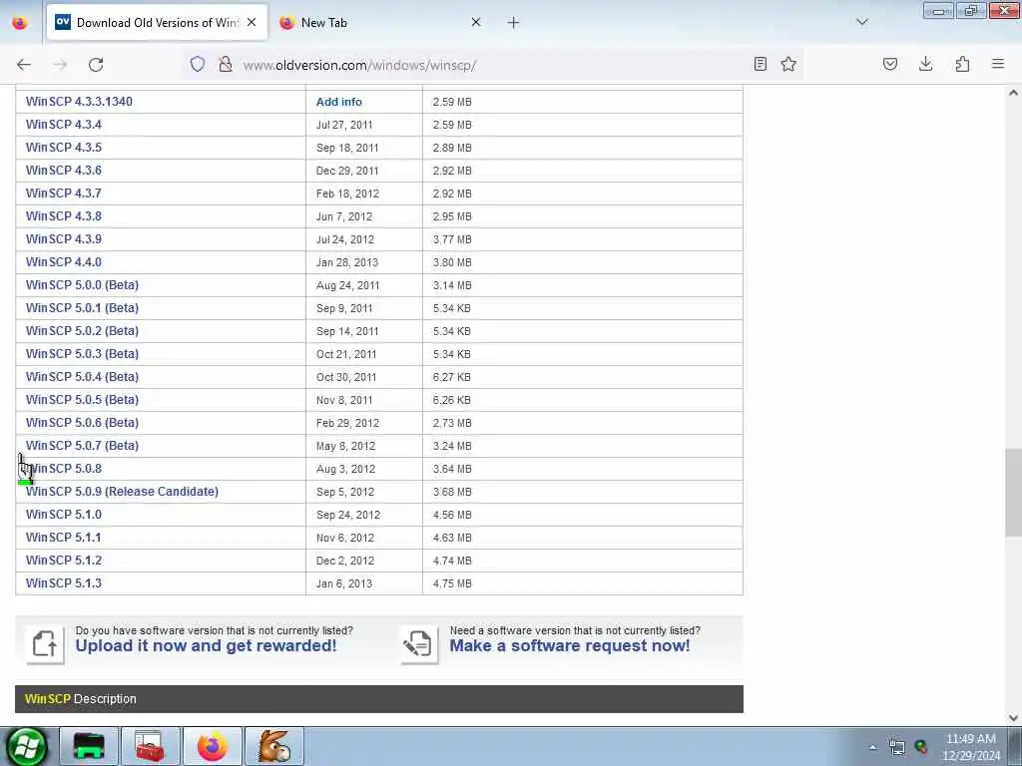Close the New Tab tab
The width and height of the screenshot is (1022, 766).
click(x=476, y=22)
